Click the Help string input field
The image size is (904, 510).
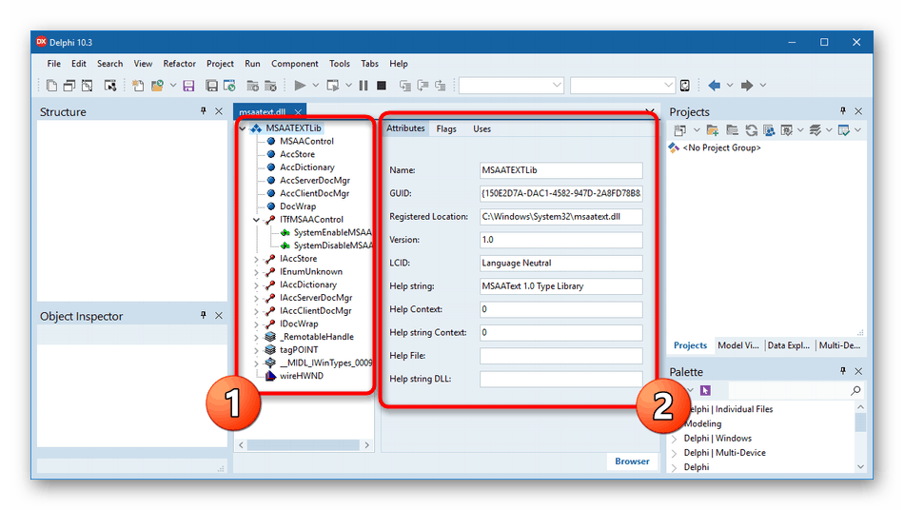coord(561,285)
